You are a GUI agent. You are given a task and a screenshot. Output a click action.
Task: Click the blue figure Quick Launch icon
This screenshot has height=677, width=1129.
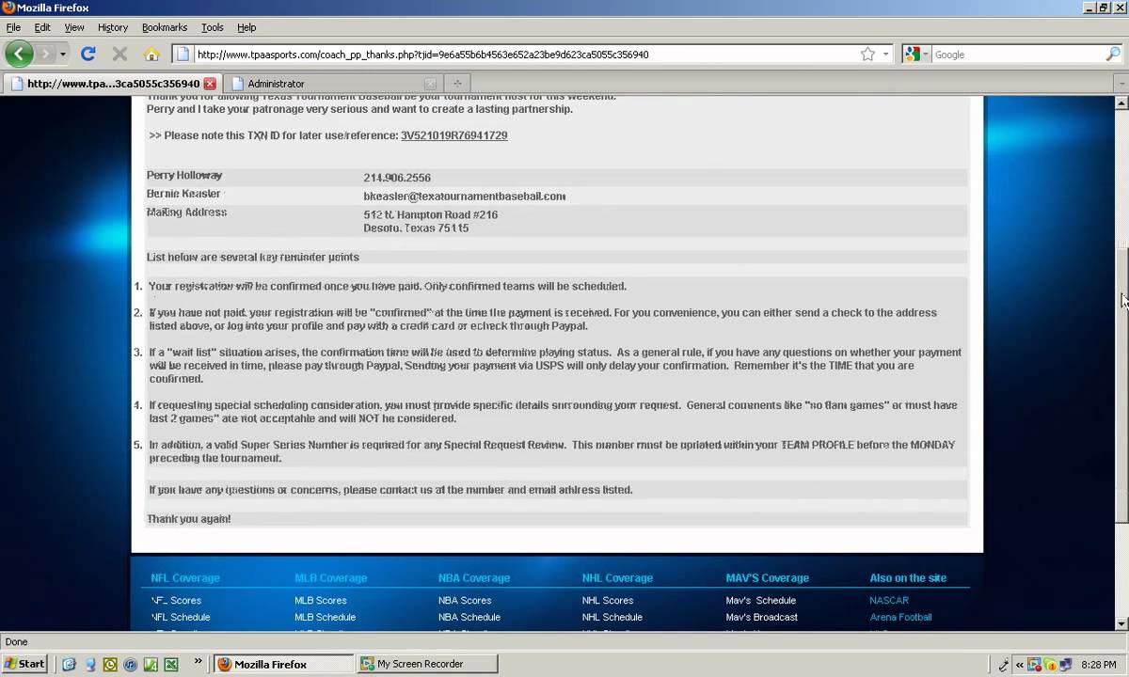pyautogui.click(x=90, y=664)
